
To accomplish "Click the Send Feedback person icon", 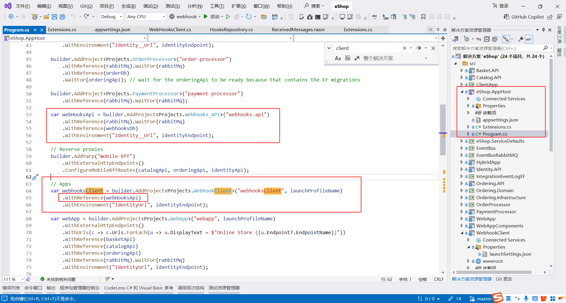I will [559, 17].
